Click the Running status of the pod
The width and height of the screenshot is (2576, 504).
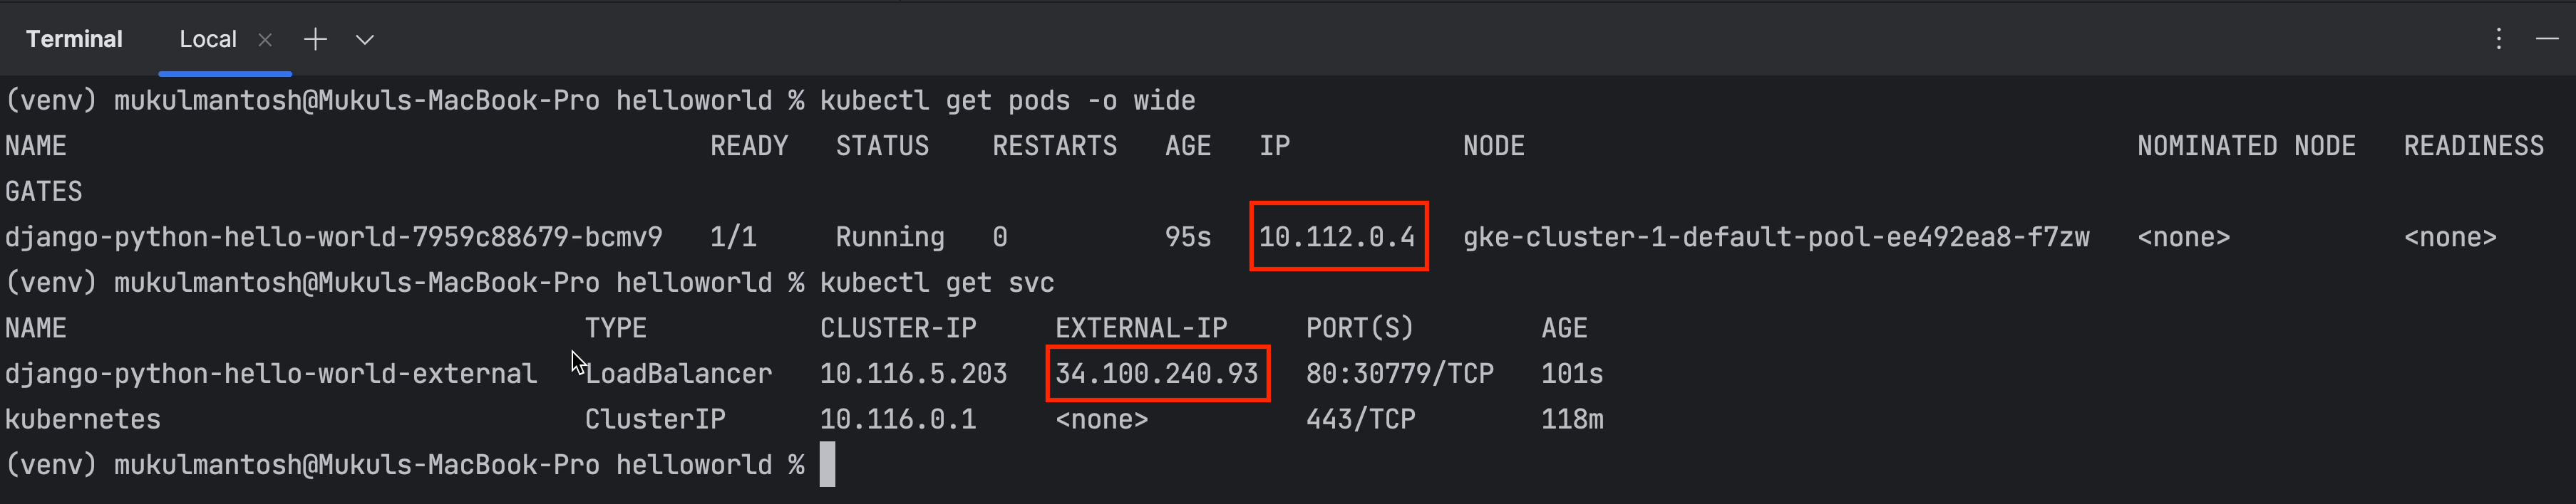pos(889,236)
